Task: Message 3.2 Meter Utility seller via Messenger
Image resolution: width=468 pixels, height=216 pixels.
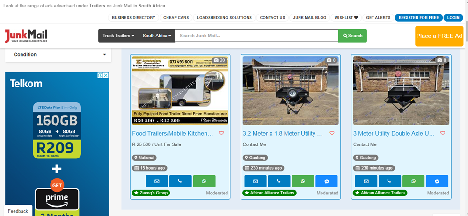Action: point(327,181)
